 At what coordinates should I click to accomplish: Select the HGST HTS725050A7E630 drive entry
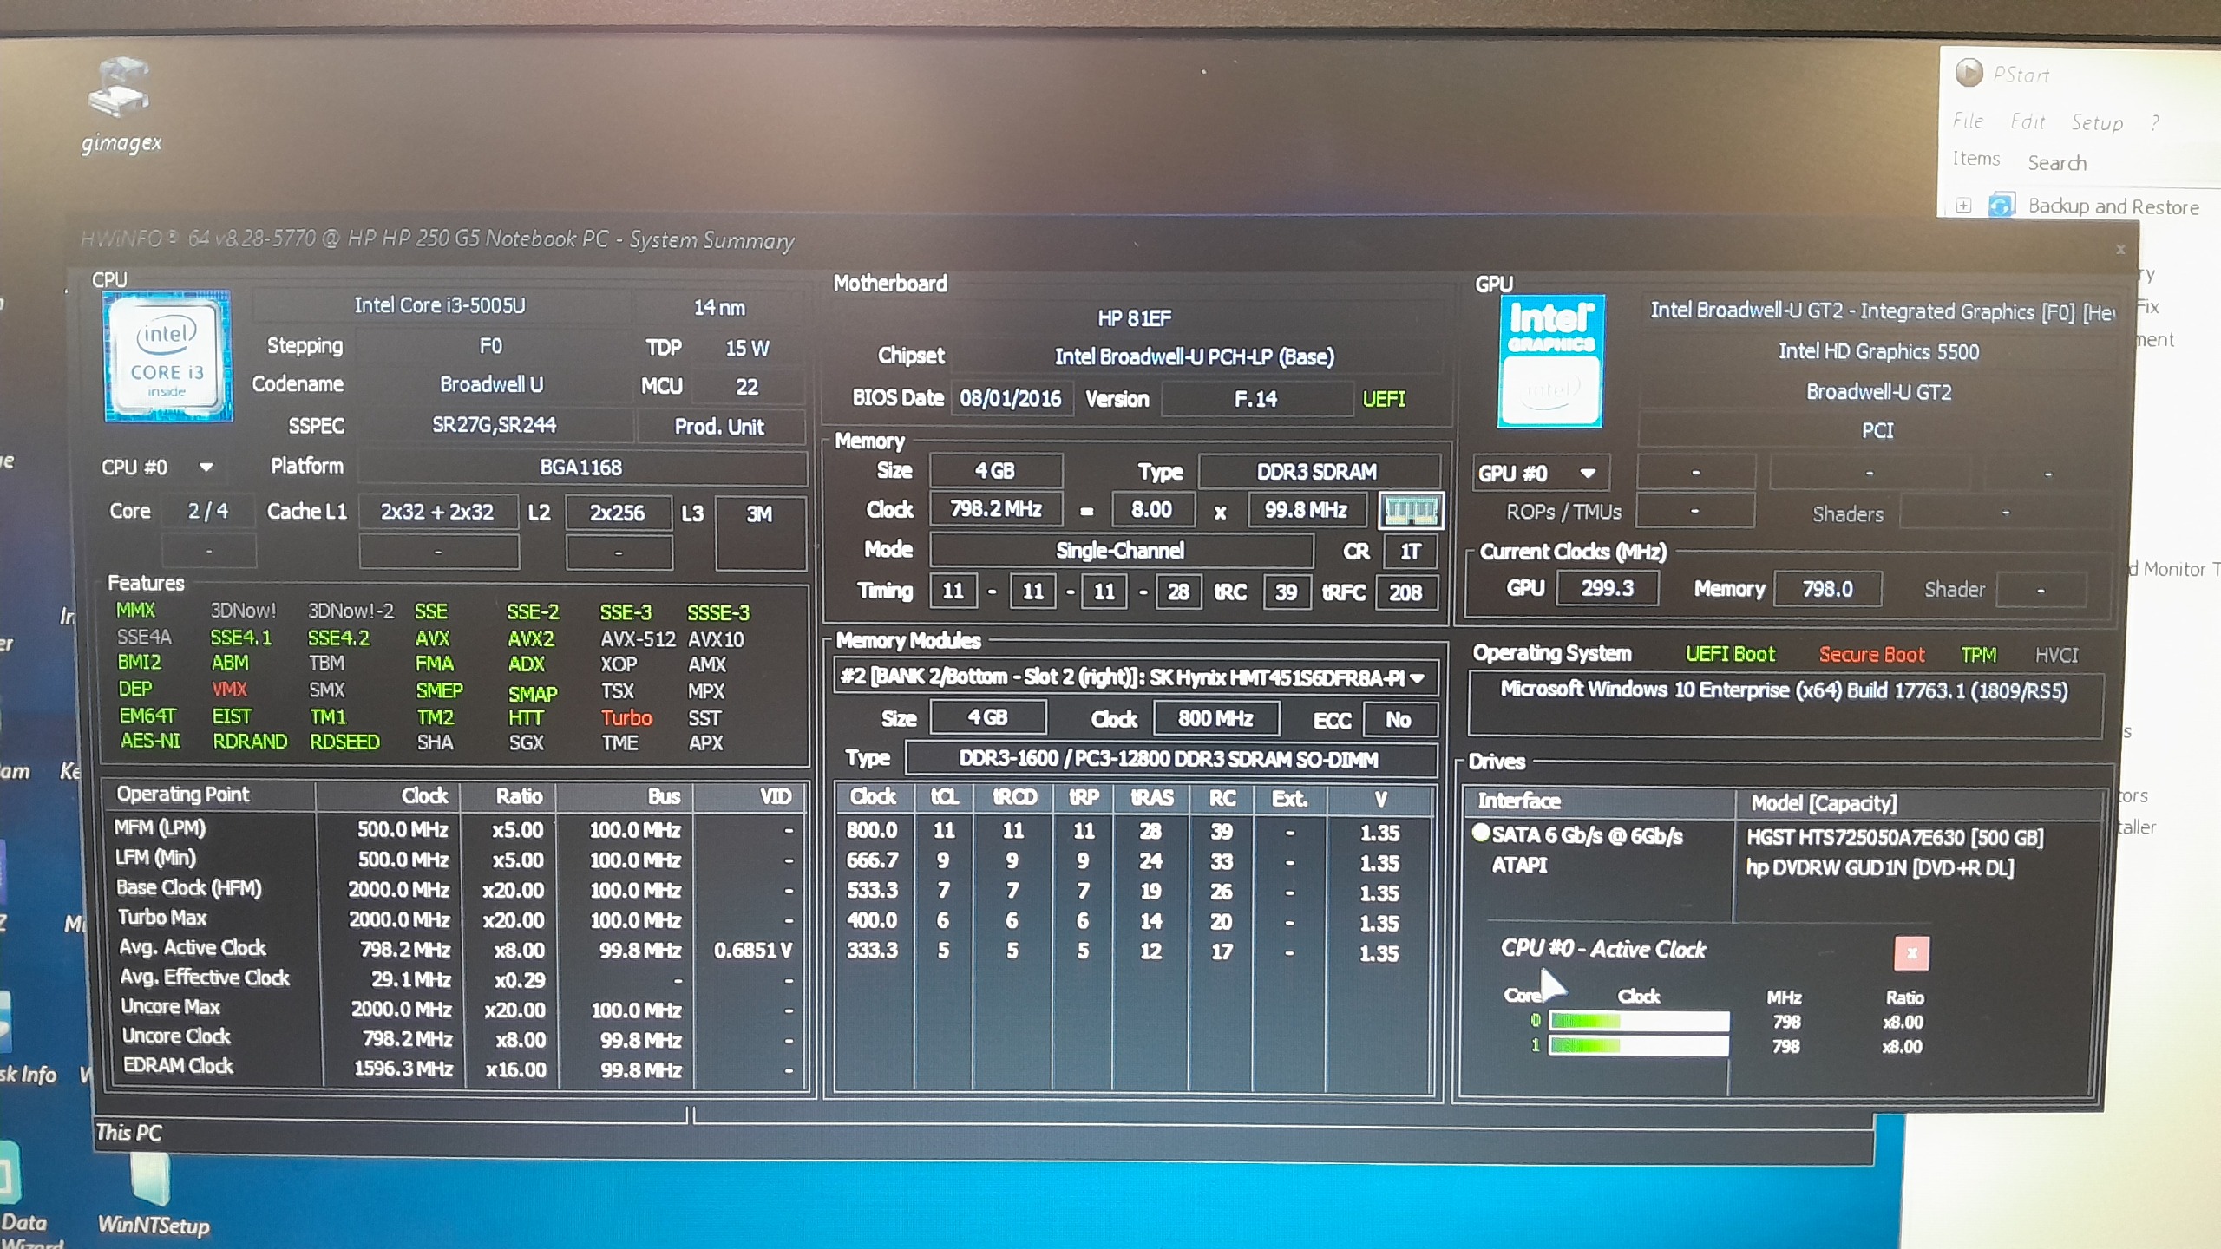coord(1895,838)
